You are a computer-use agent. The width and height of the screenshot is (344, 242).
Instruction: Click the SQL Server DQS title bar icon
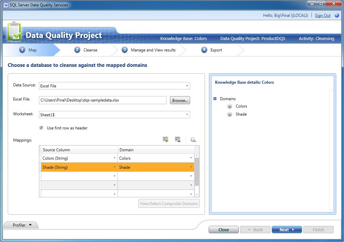click(5, 5)
